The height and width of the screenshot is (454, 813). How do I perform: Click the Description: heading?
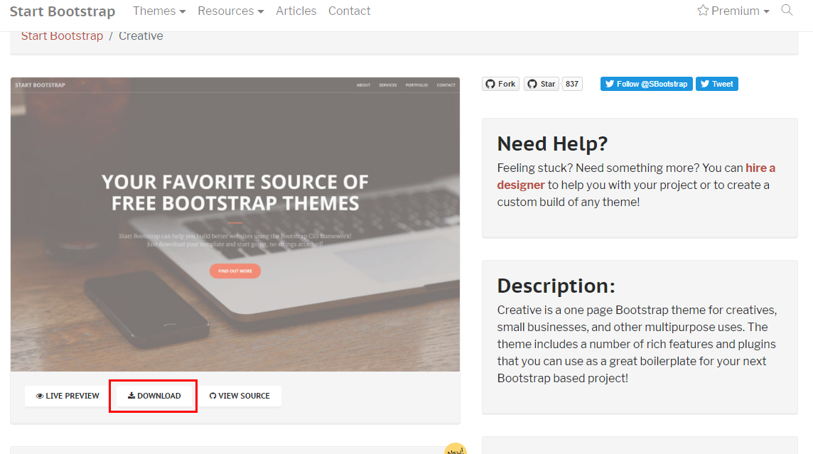click(x=556, y=286)
